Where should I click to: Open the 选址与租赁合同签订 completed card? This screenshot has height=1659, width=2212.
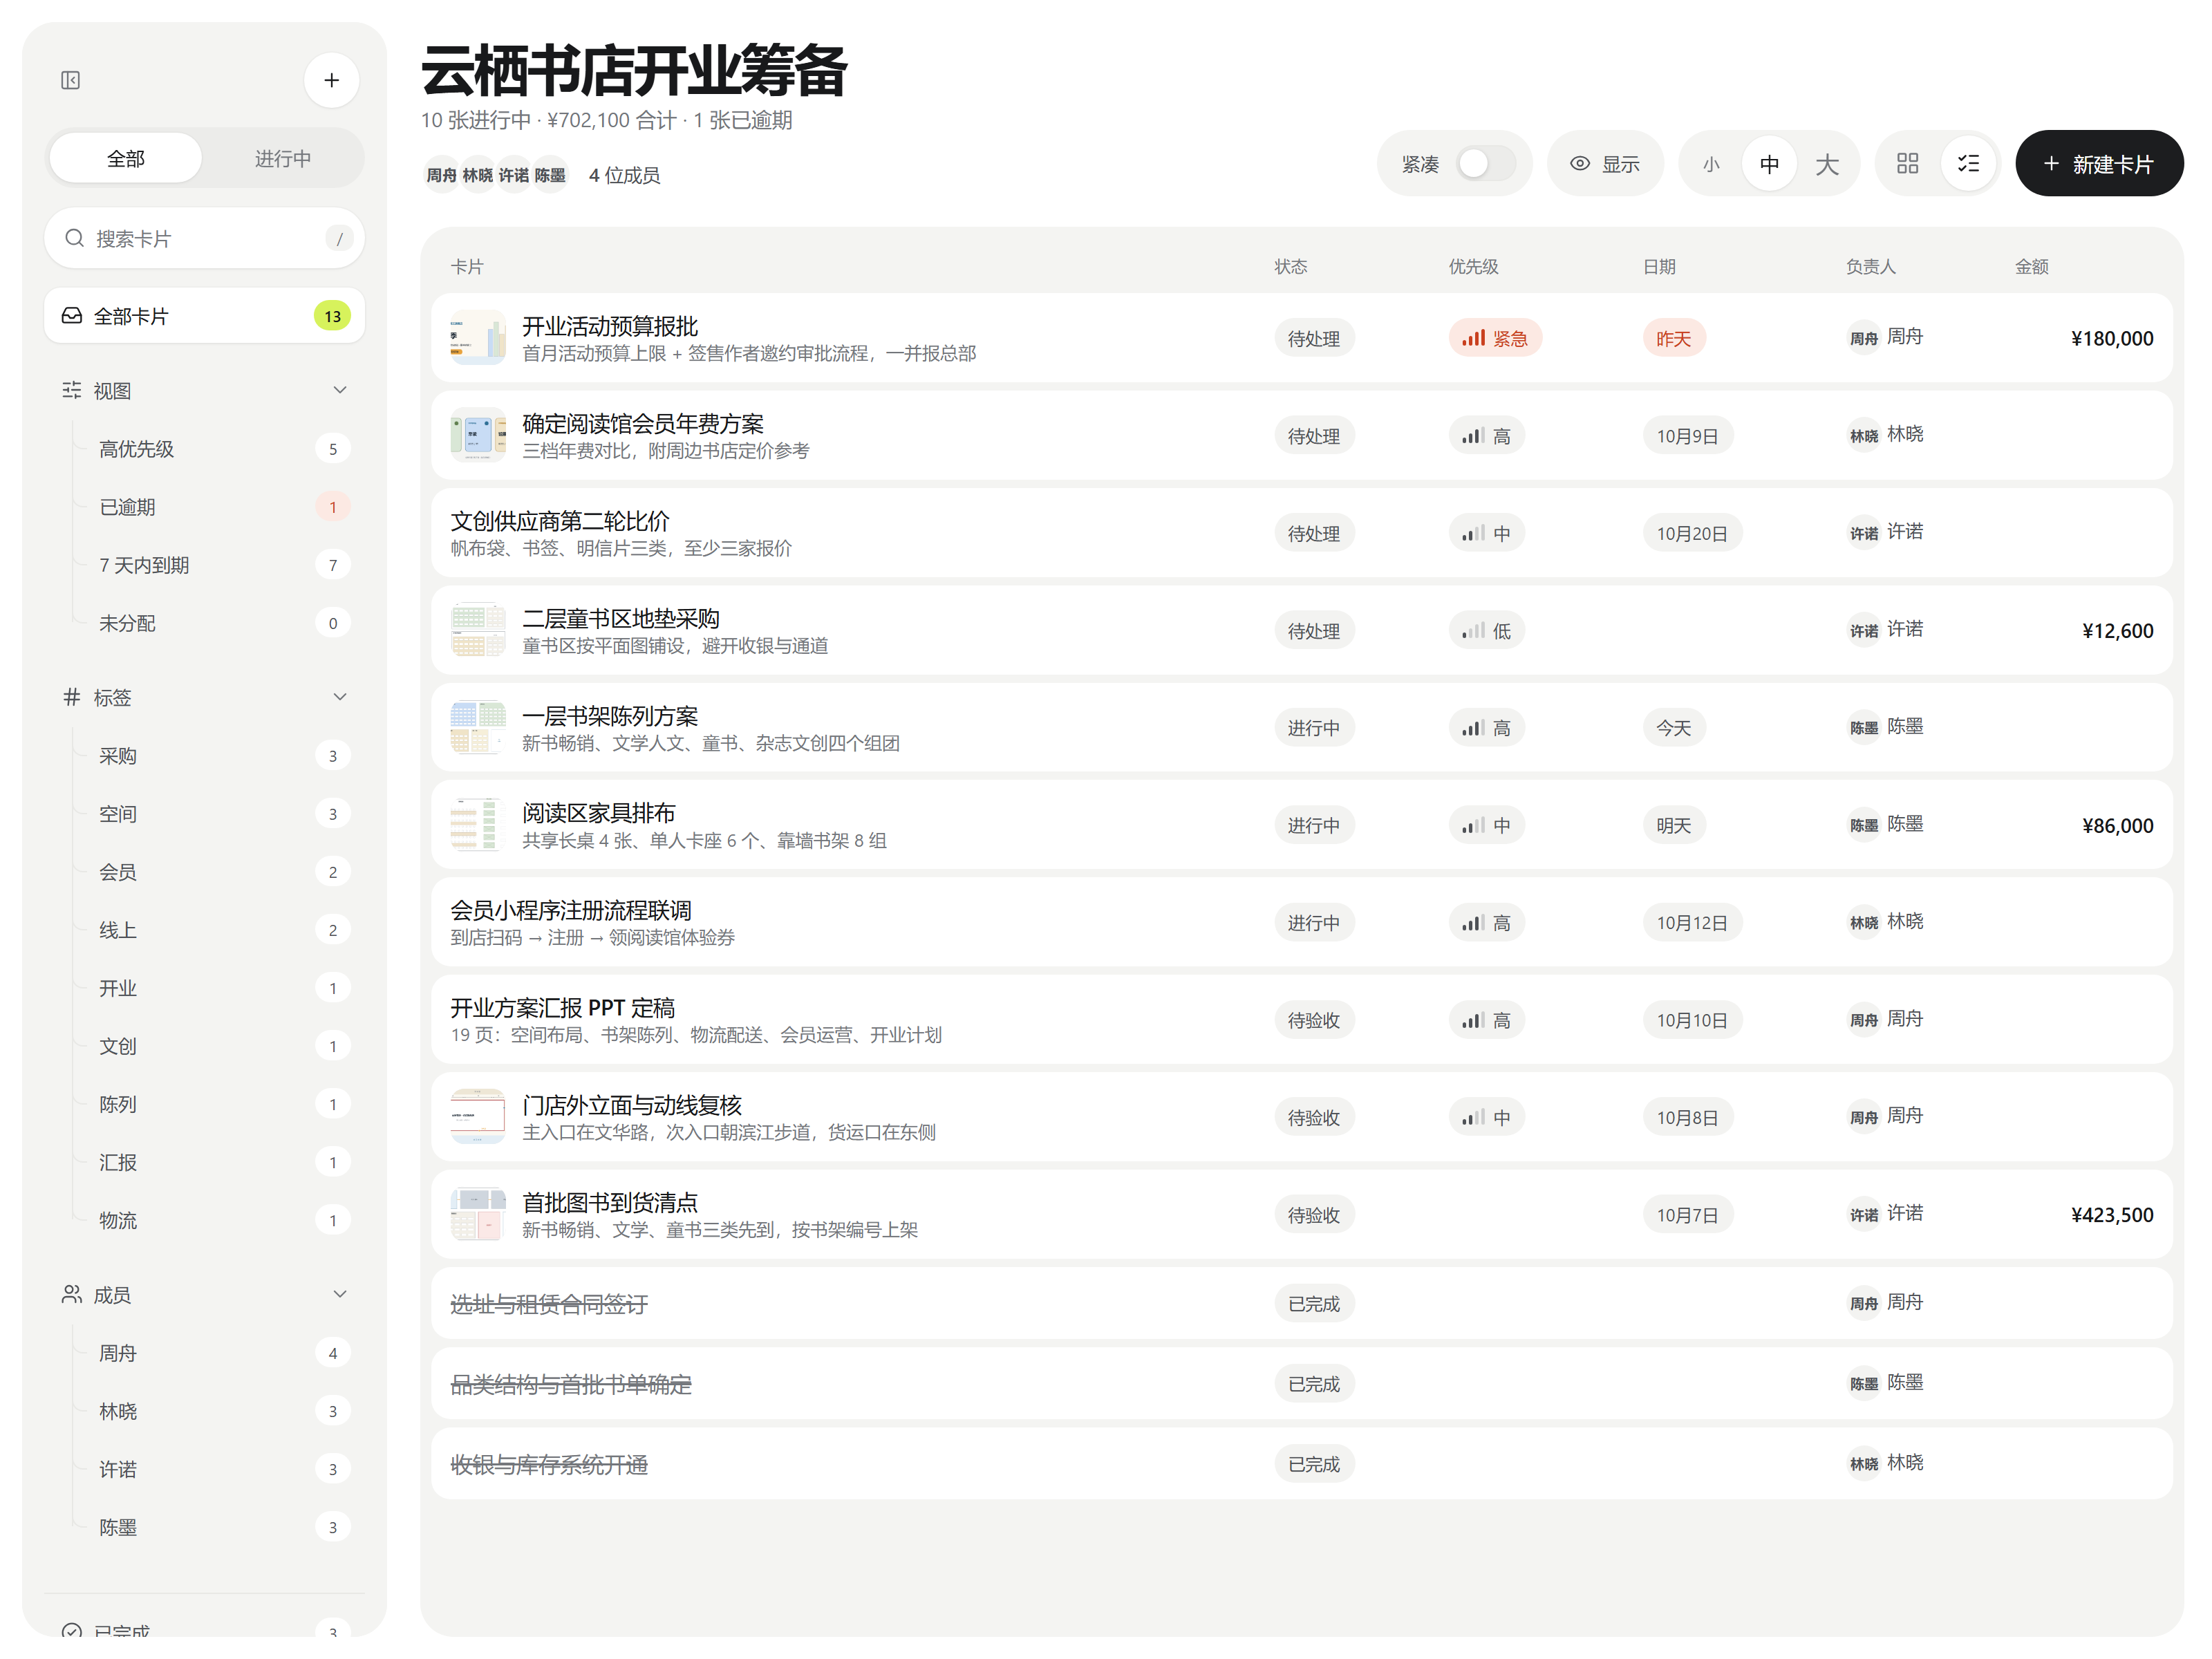(1301, 1304)
